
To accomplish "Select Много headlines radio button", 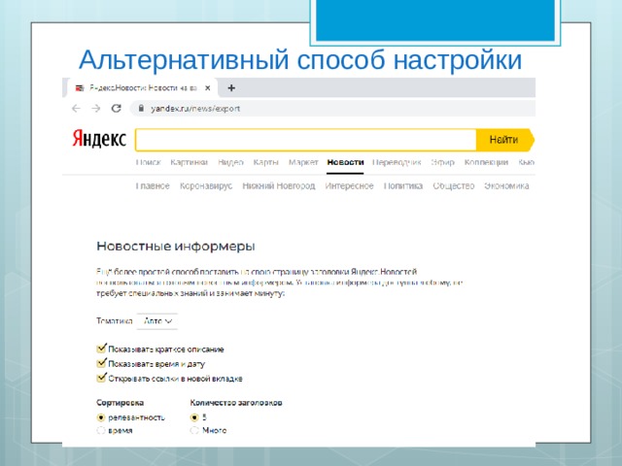I will point(194,431).
